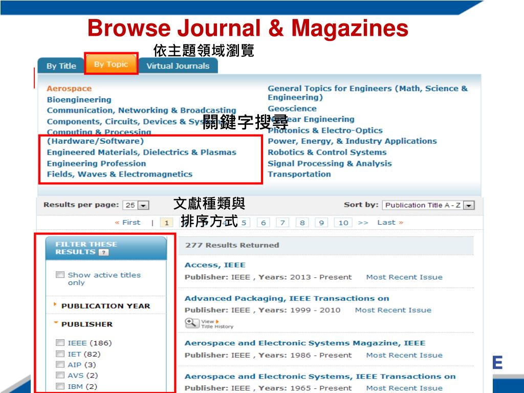This screenshot has width=524, height=393.
Task: Open Most Recent Issue for Aerospace Systems Magazine
Action: coord(404,355)
